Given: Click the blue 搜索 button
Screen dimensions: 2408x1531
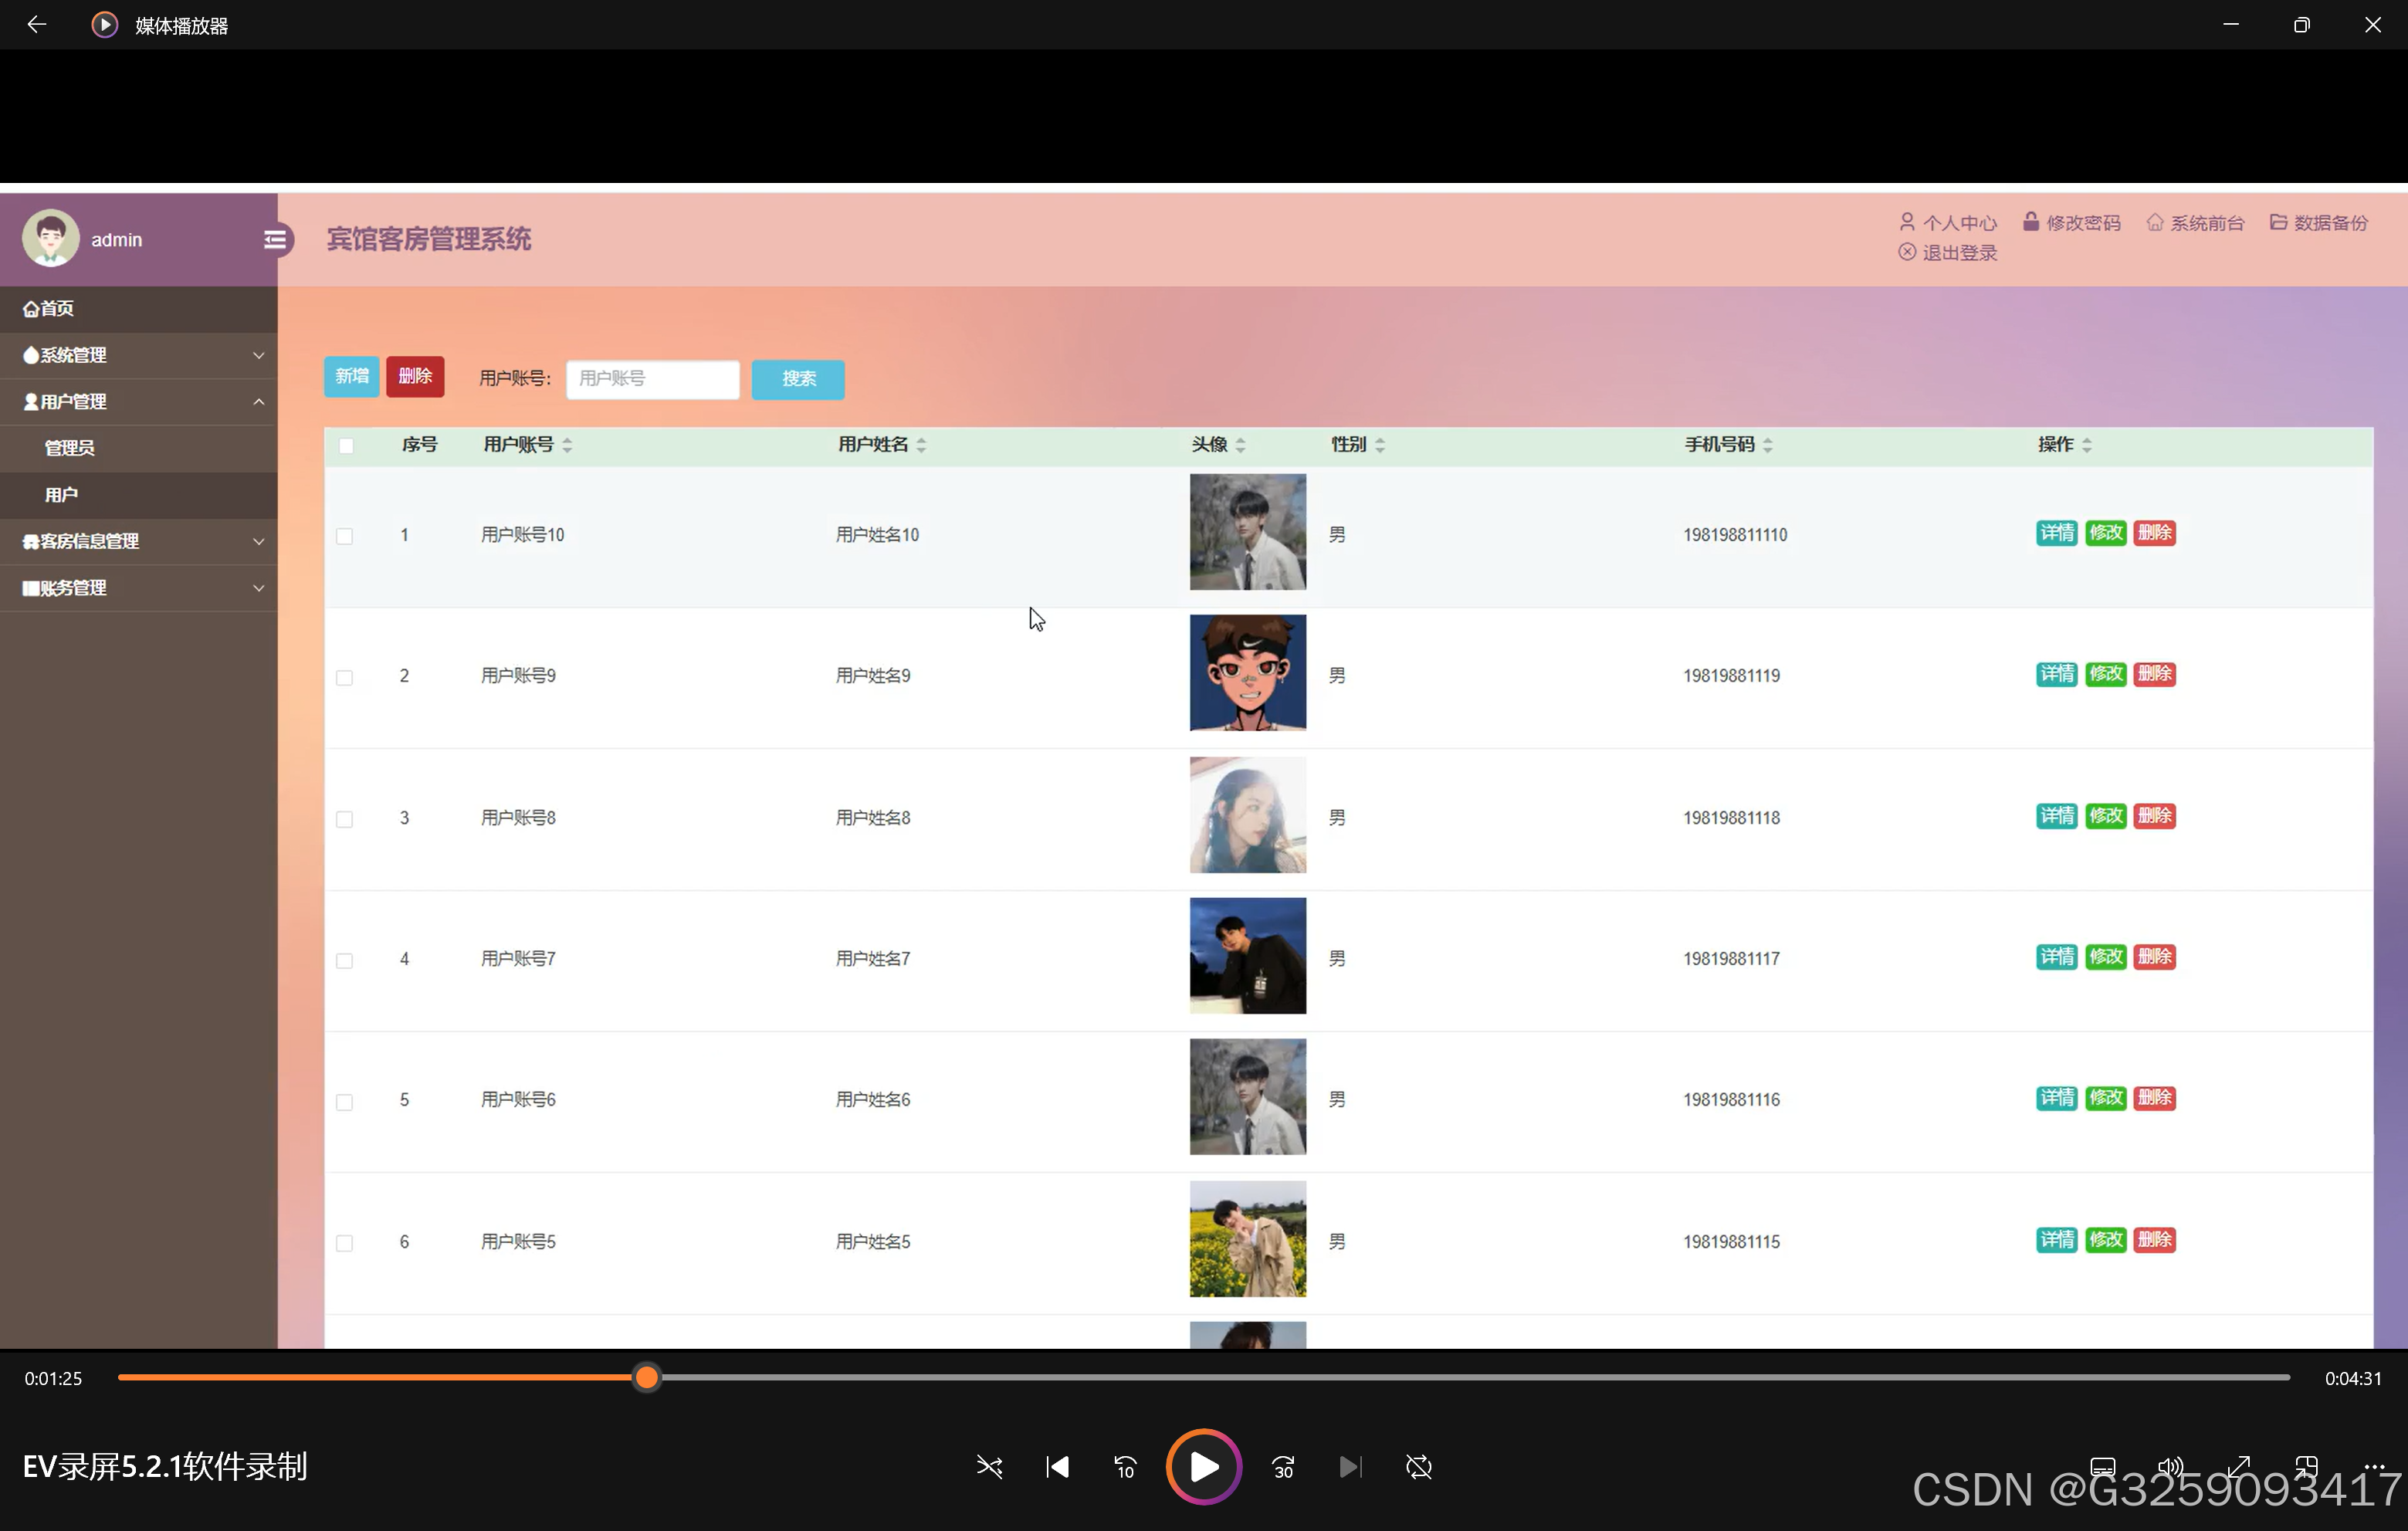Looking at the screenshot, I should pyautogui.click(x=798, y=379).
